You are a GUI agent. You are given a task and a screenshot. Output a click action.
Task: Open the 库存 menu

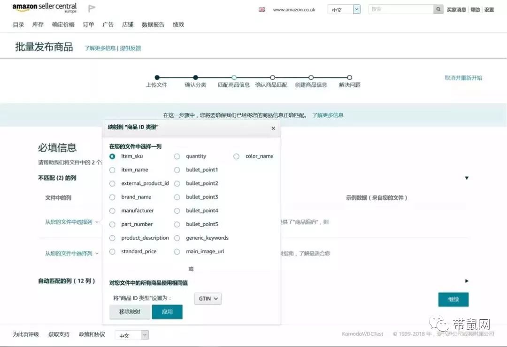pyautogui.click(x=38, y=24)
